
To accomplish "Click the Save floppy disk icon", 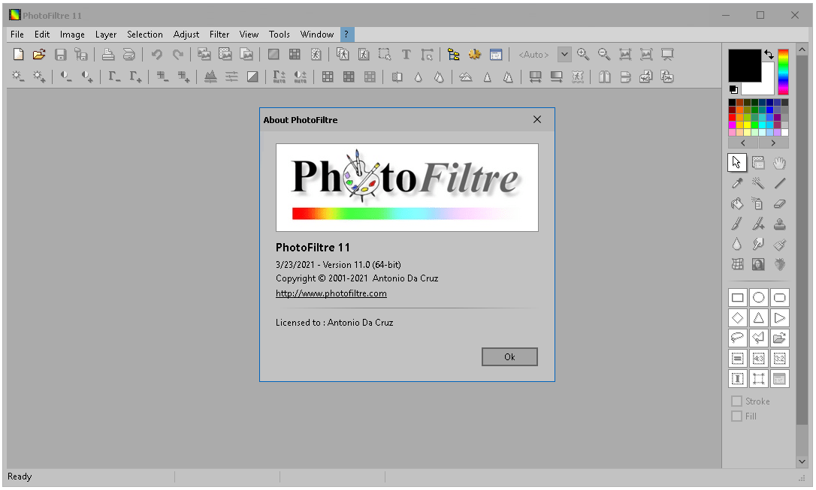I will [60, 55].
